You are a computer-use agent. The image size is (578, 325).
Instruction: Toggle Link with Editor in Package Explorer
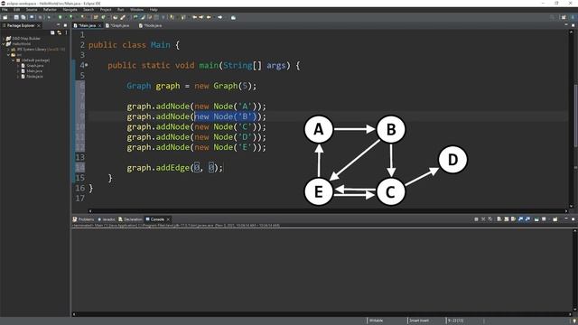pyautogui.click(x=59, y=32)
